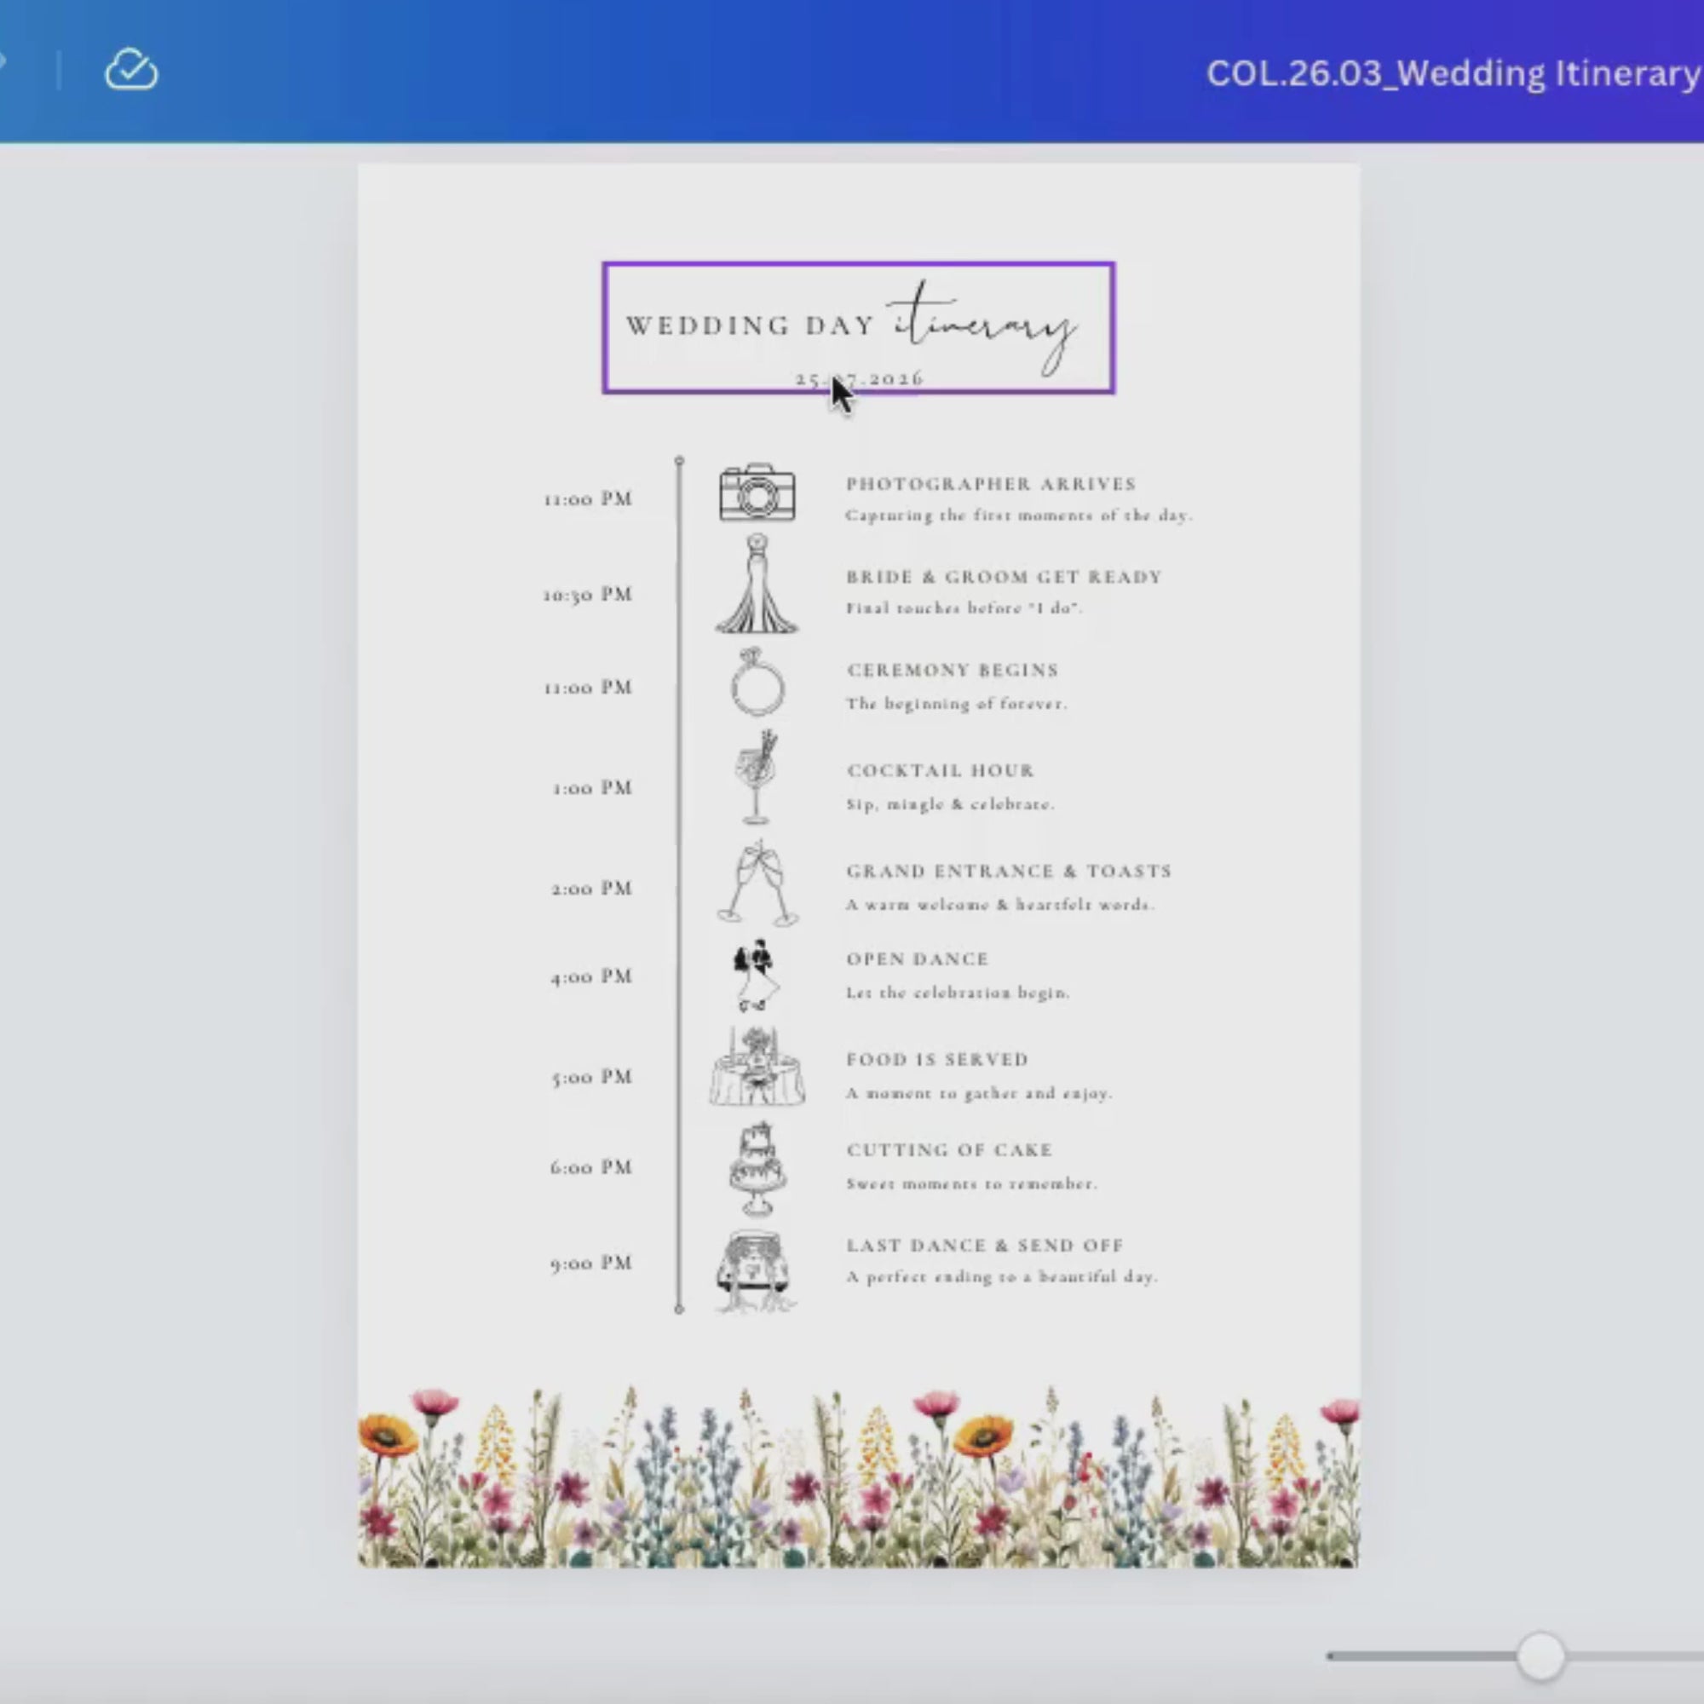
Task: Select the wedding car icon graphic
Action: (755, 1270)
